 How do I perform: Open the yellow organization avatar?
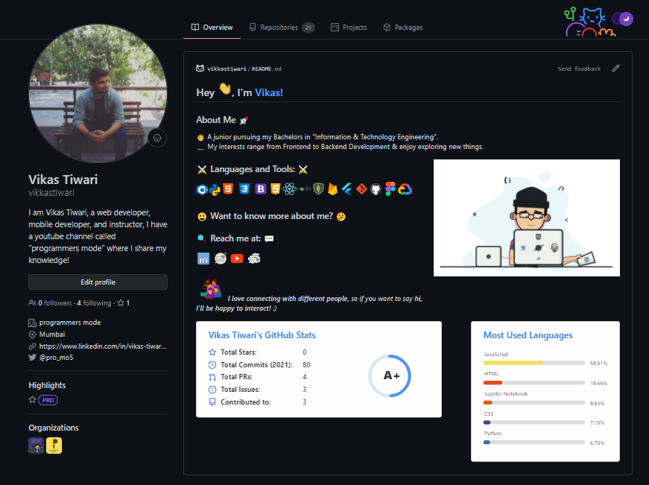click(x=54, y=444)
